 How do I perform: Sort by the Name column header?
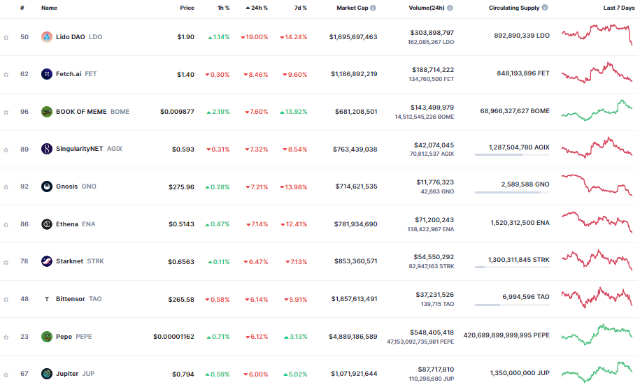(x=50, y=8)
